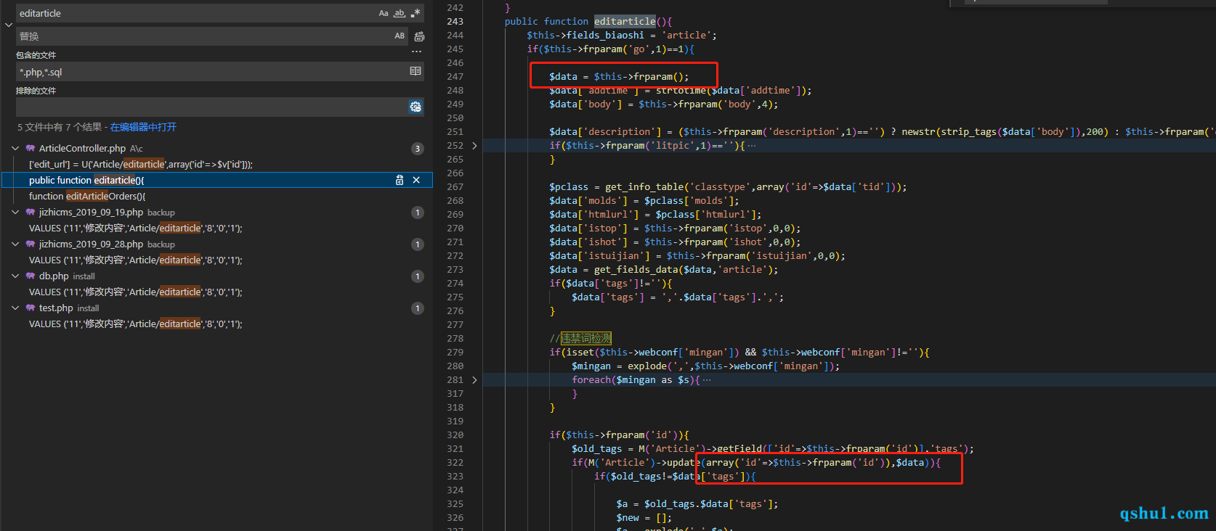
Task: Select the db.php install file row
Action: (217, 276)
